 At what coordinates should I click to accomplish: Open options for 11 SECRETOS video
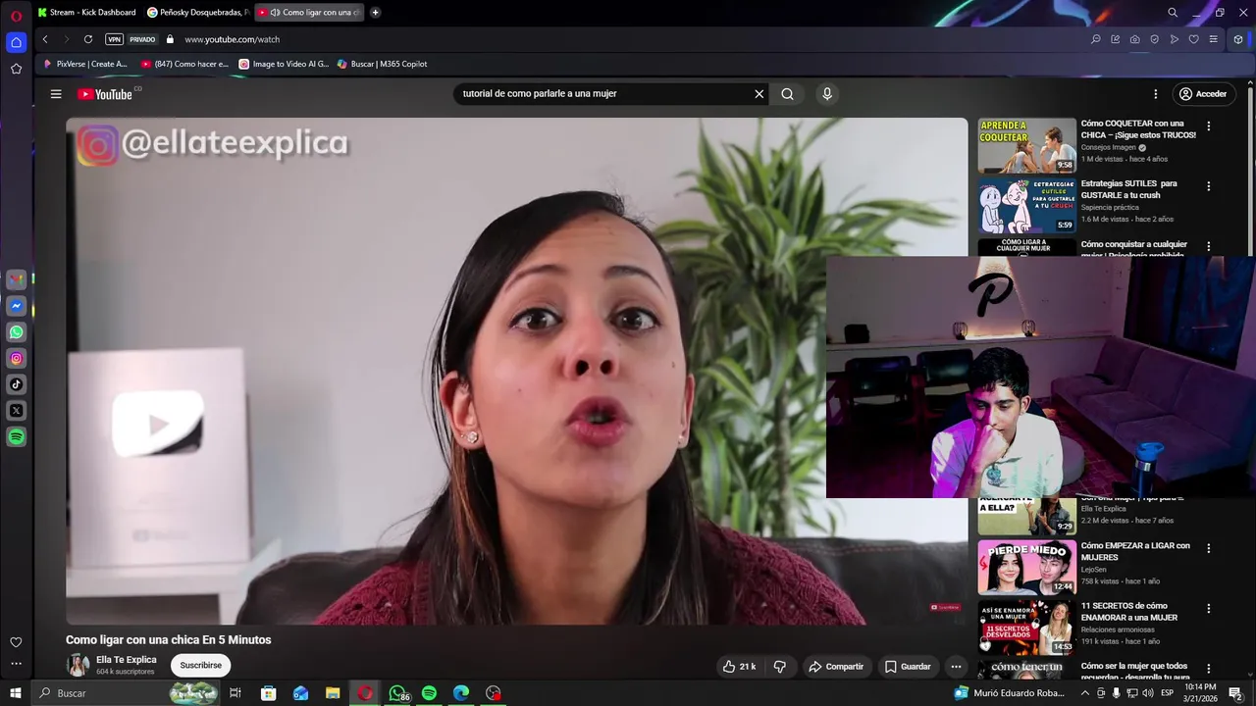1209,609
